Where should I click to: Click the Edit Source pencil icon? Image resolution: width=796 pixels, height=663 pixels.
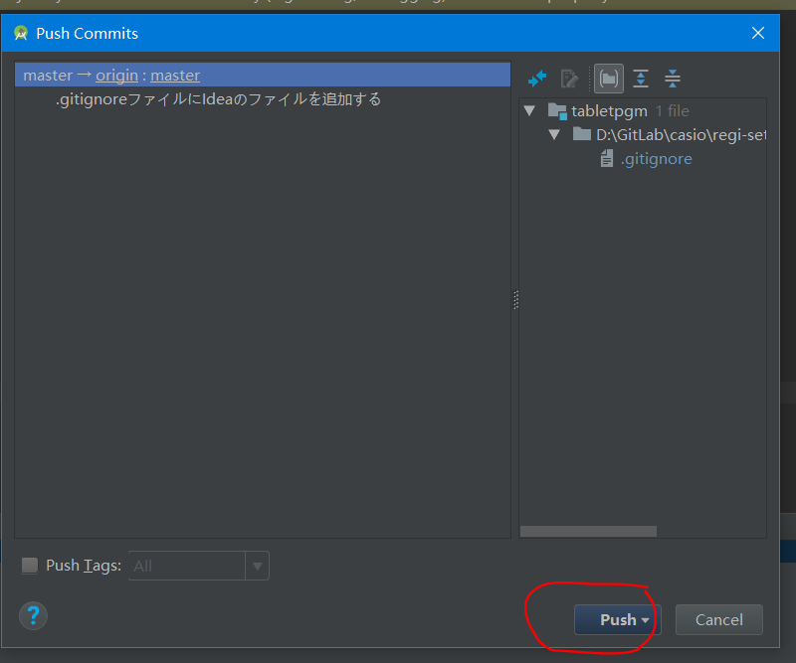click(x=569, y=79)
